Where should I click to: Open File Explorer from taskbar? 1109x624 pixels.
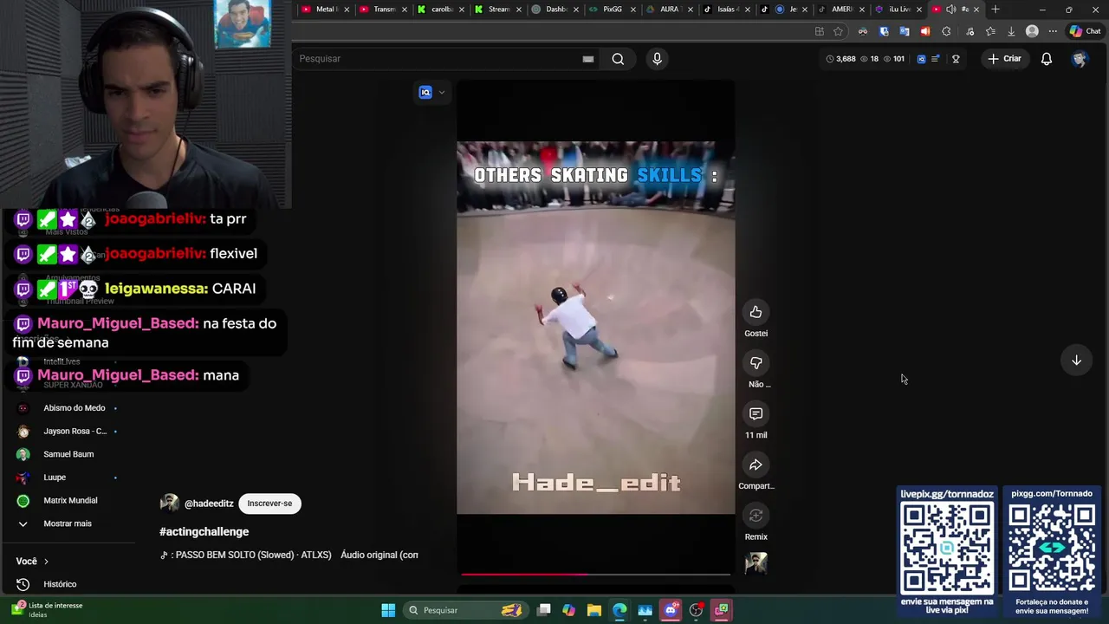(x=593, y=610)
